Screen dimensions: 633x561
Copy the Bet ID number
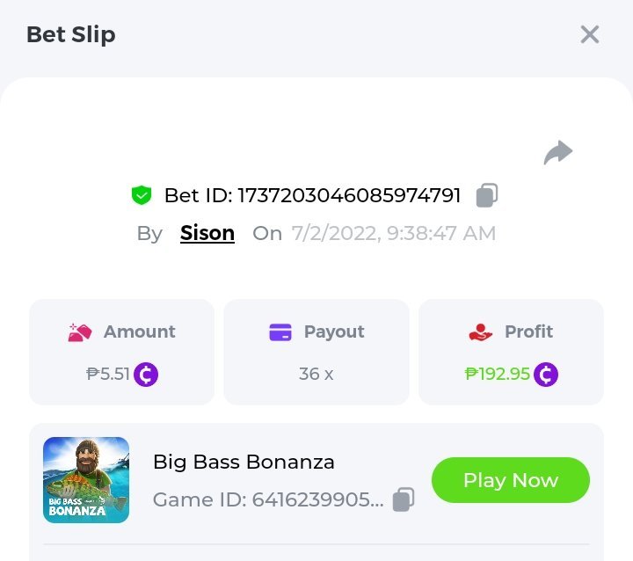[x=487, y=195]
